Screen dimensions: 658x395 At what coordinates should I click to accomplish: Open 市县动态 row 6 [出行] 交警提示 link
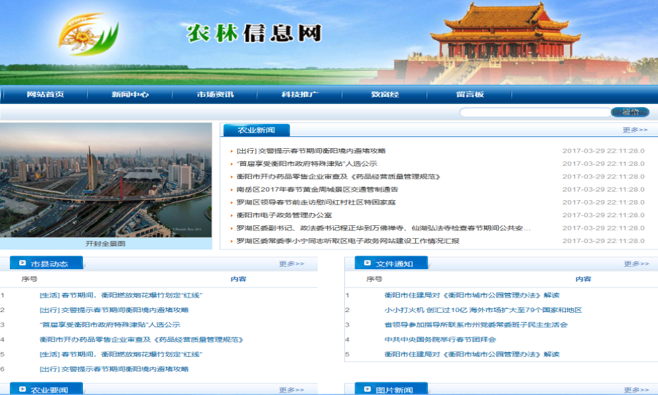click(x=114, y=369)
